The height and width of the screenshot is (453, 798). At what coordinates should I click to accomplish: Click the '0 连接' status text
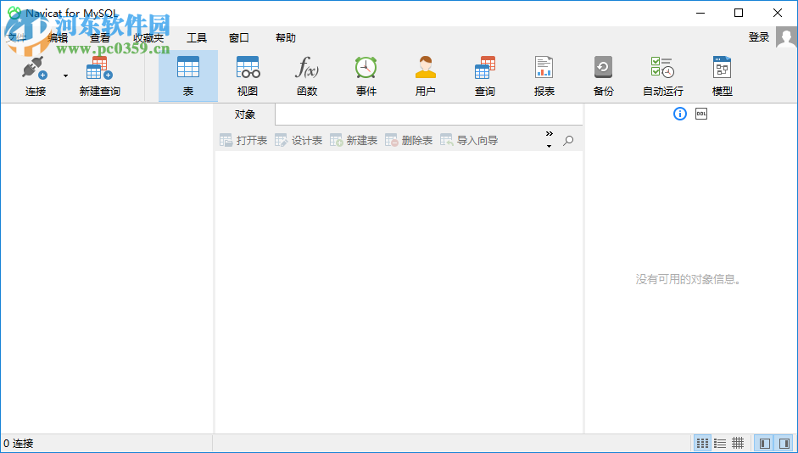tap(19, 444)
